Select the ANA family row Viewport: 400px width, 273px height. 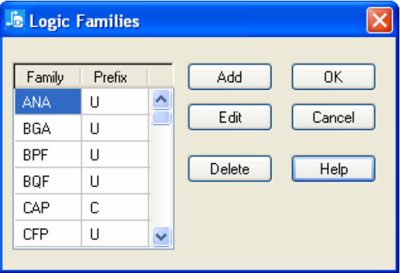(82, 102)
